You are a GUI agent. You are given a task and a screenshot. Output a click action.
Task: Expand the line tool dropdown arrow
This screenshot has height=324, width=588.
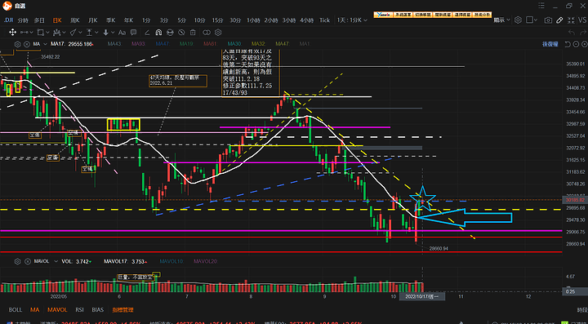(32, 32)
